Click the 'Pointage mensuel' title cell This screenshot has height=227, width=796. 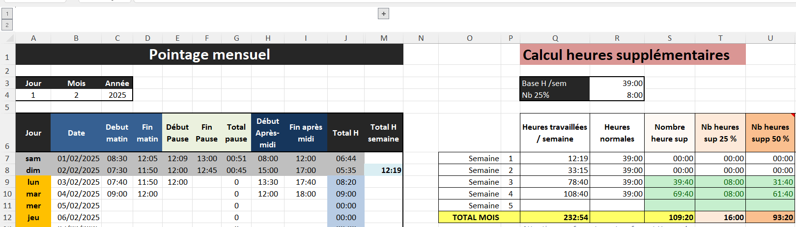coord(209,55)
